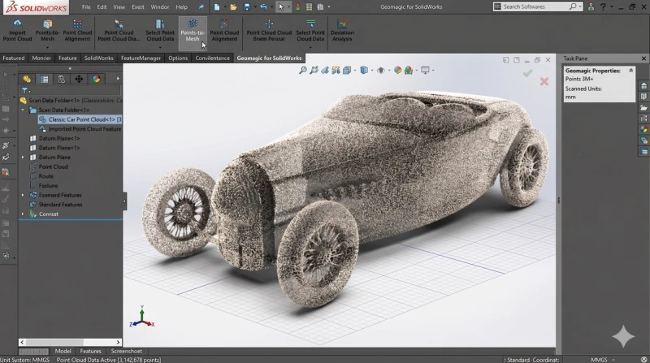Click the Undo arrow icon
Image resolution: width=650 pixels, height=363 pixels.
pyautogui.click(x=263, y=6)
